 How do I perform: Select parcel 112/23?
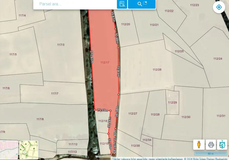tap(194, 5)
